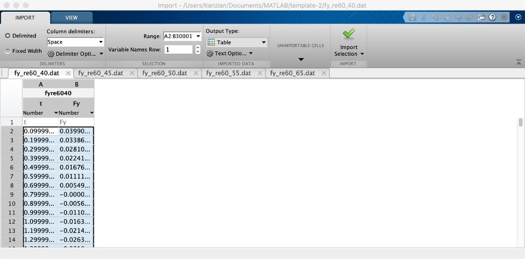Switch to the VIEW ribbon tab
This screenshot has width=525, height=259.
coord(71,18)
